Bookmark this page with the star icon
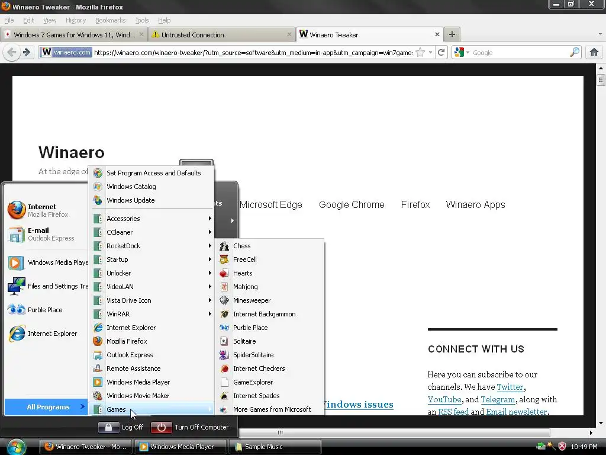The width and height of the screenshot is (606, 455). point(421,52)
